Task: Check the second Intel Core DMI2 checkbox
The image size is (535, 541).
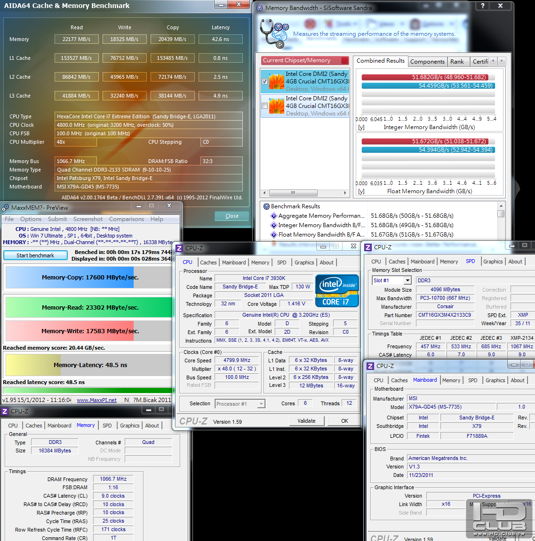Action: pos(264,106)
